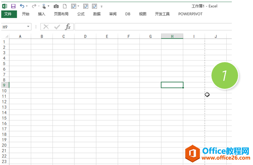Viewport: 253px width, 165px height.
Task: Click the fill handle of cell H9
Action: tap(183, 87)
